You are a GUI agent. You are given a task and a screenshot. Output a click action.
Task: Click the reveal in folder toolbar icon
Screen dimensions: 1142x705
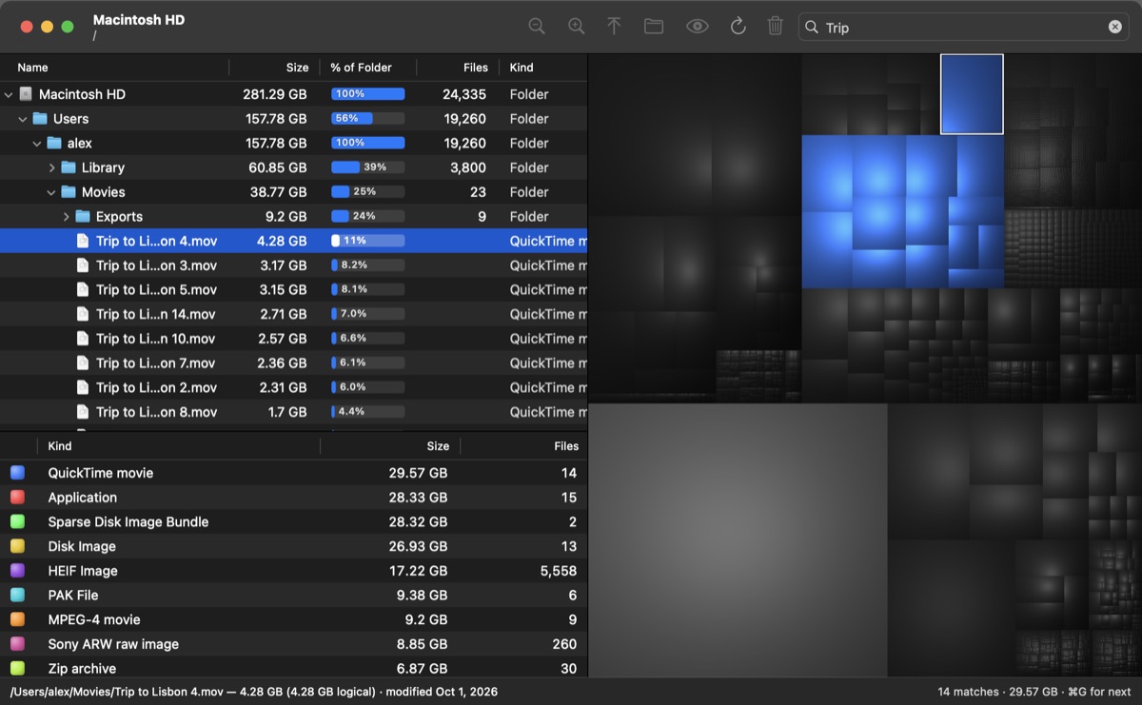click(x=654, y=27)
